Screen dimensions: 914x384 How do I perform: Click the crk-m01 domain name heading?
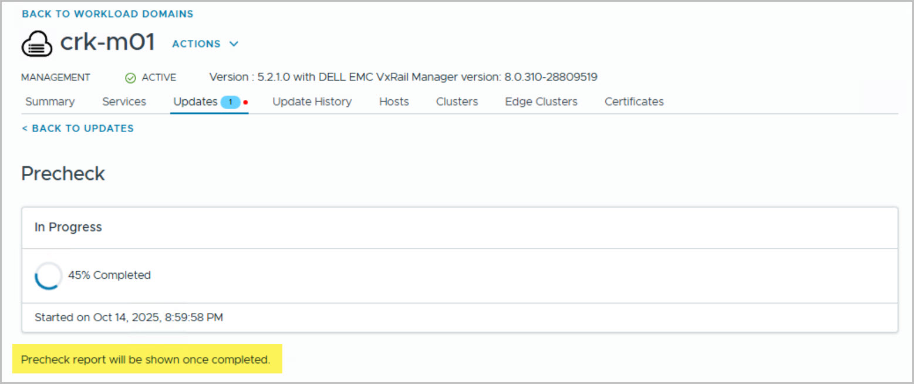point(107,43)
